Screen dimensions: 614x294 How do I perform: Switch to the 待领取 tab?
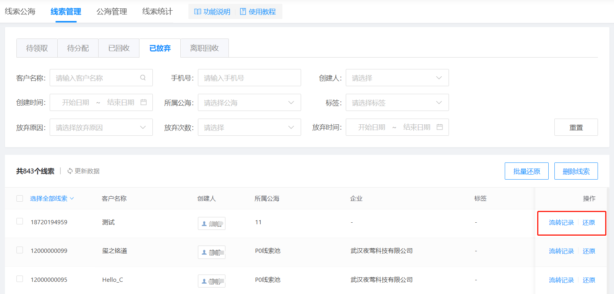(x=37, y=48)
